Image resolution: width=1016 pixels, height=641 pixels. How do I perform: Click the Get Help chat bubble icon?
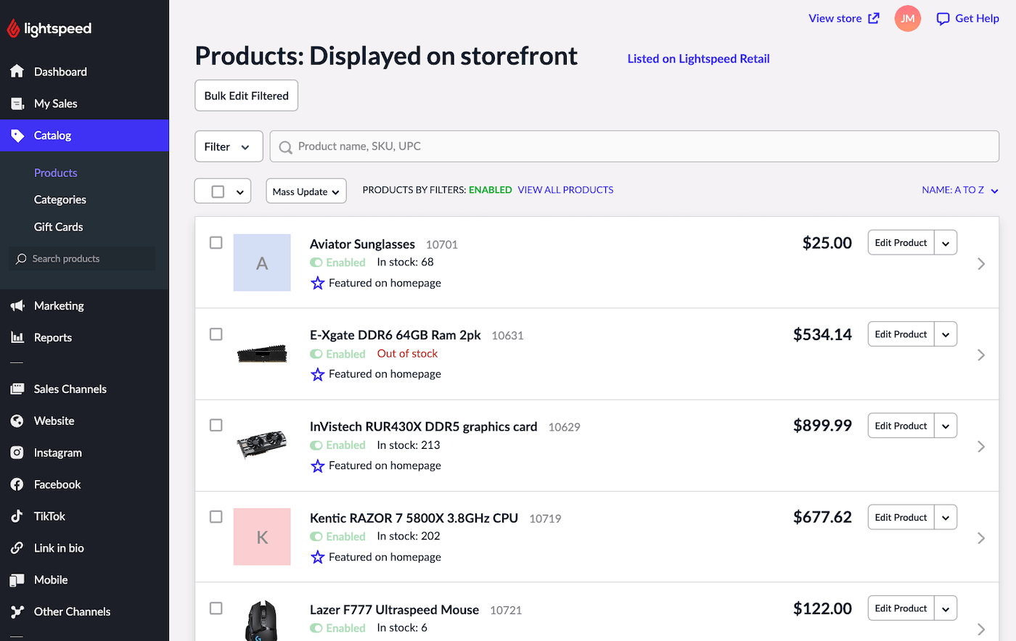[943, 19]
